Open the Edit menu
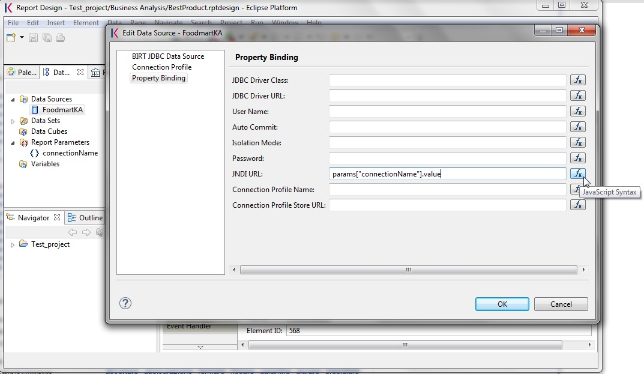This screenshot has height=374, width=644. point(33,23)
